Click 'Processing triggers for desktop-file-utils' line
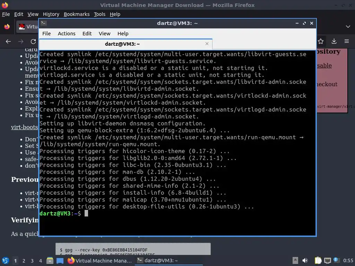355x266 pixels. (x=147, y=206)
